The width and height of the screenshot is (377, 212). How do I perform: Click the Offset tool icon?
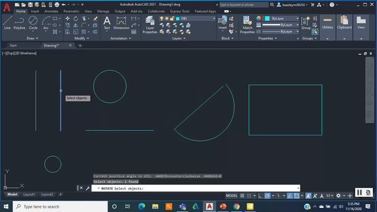pyautogui.click(x=95, y=32)
